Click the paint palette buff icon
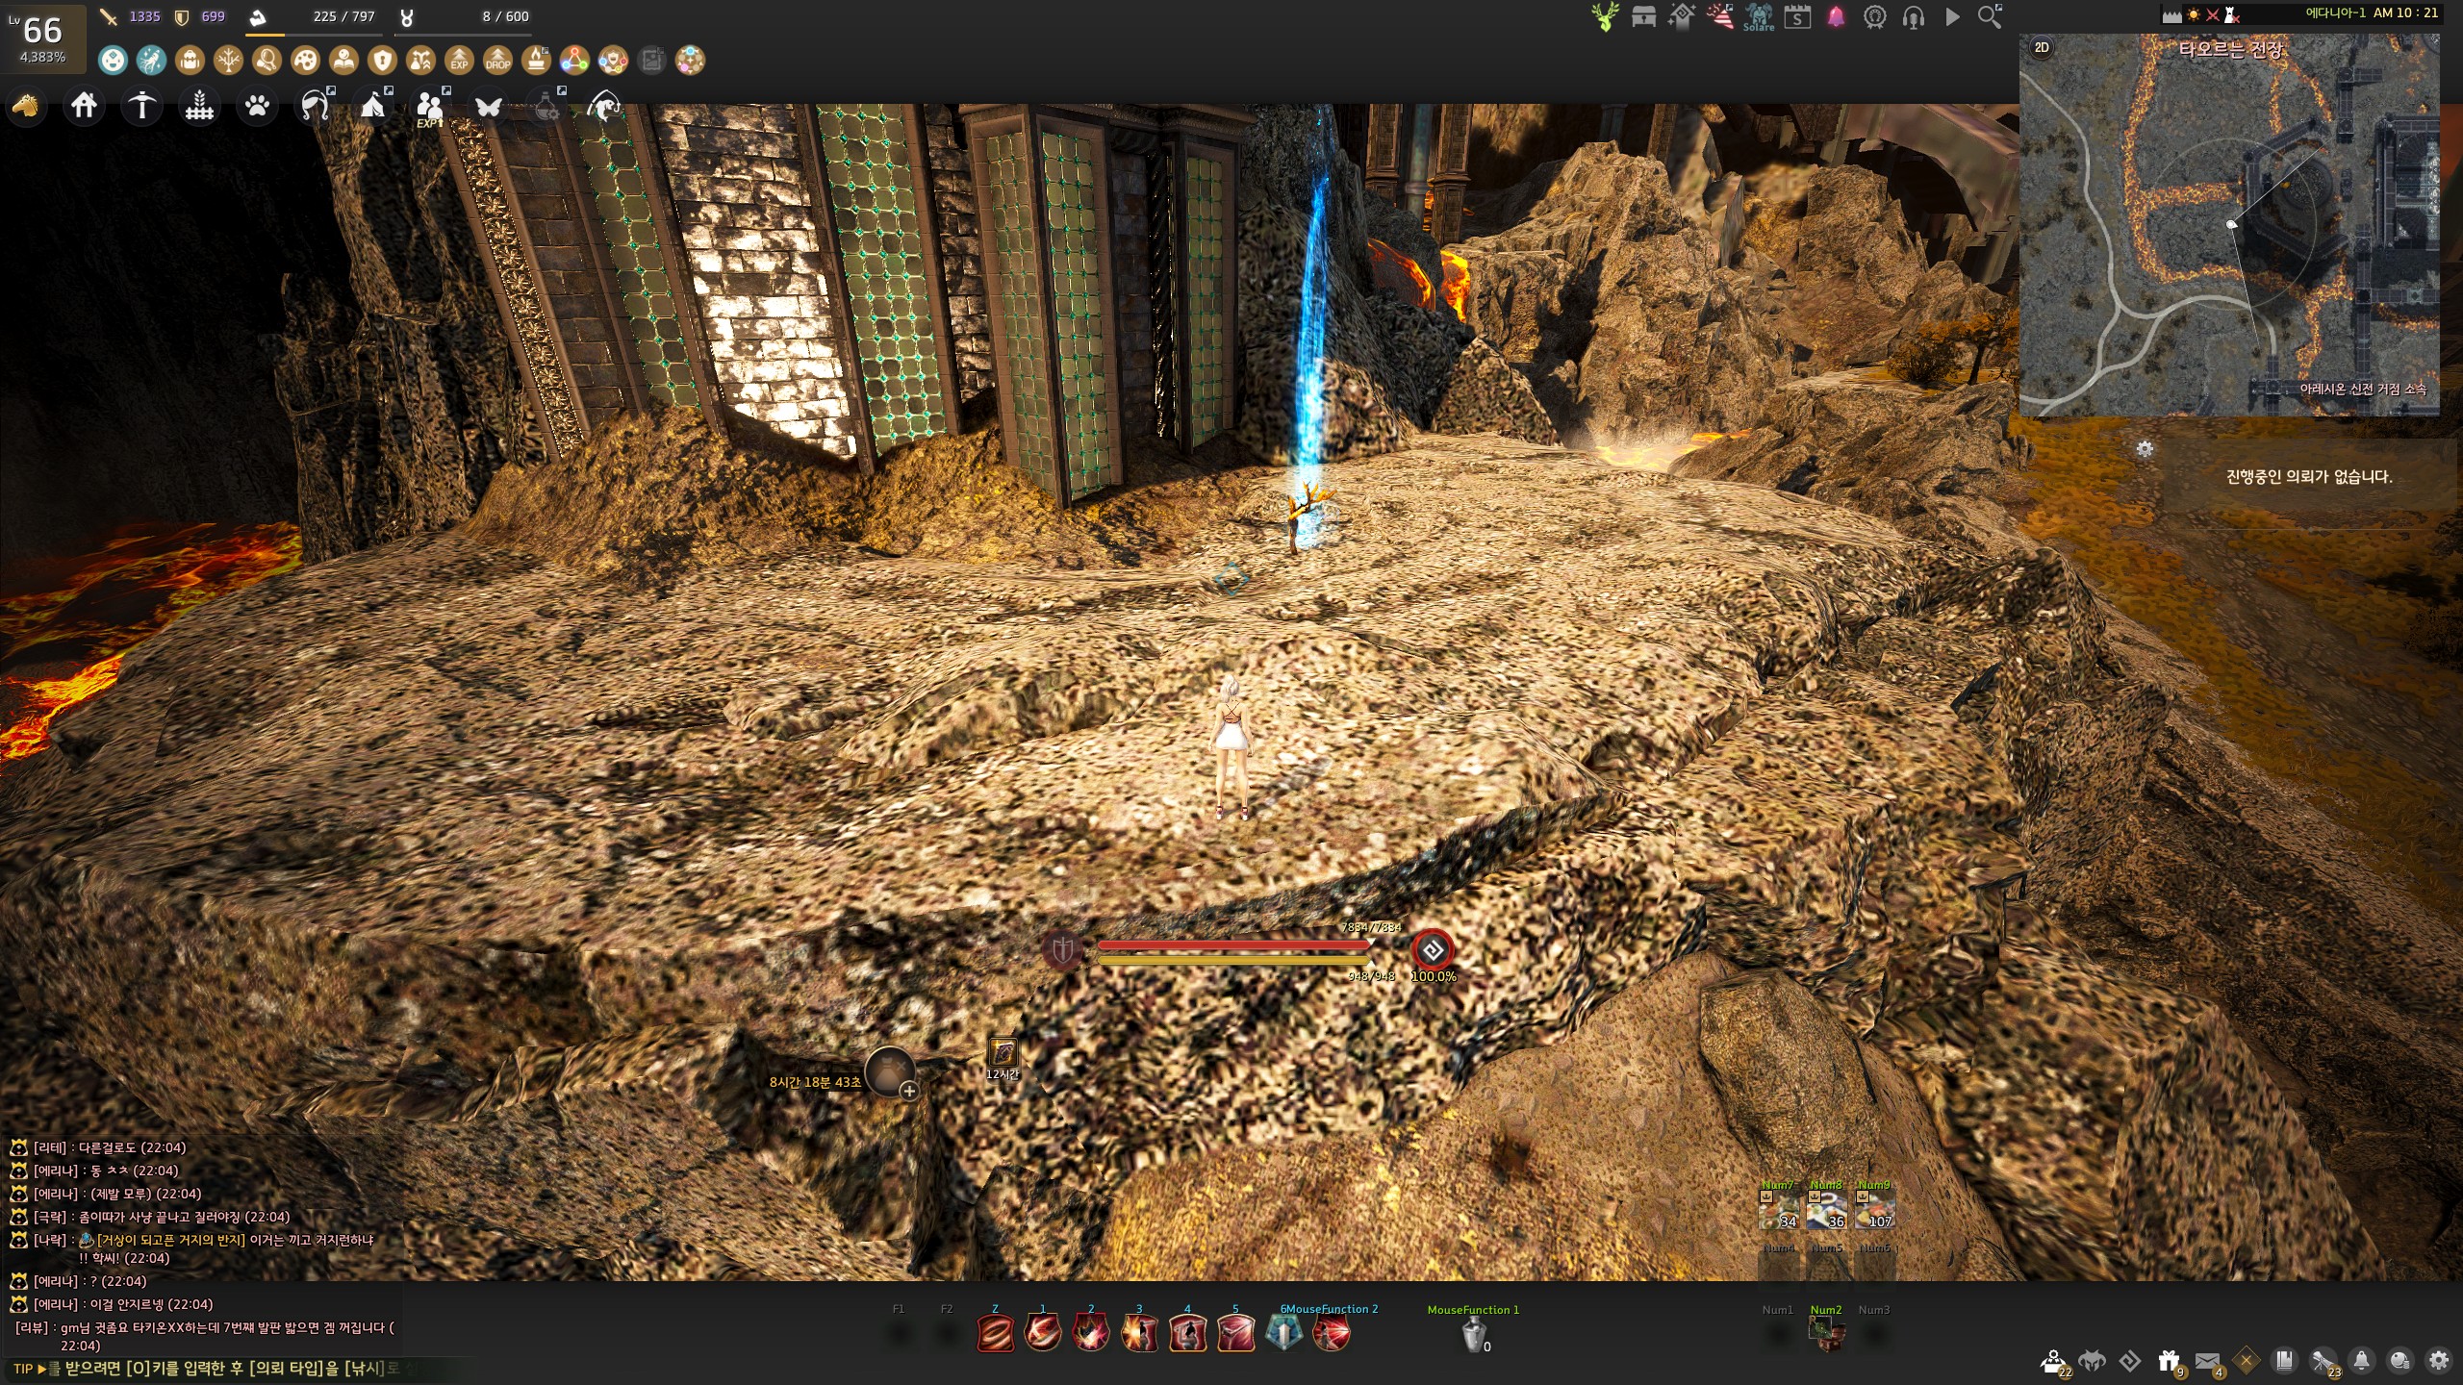The height and width of the screenshot is (1385, 2463). coord(305,61)
